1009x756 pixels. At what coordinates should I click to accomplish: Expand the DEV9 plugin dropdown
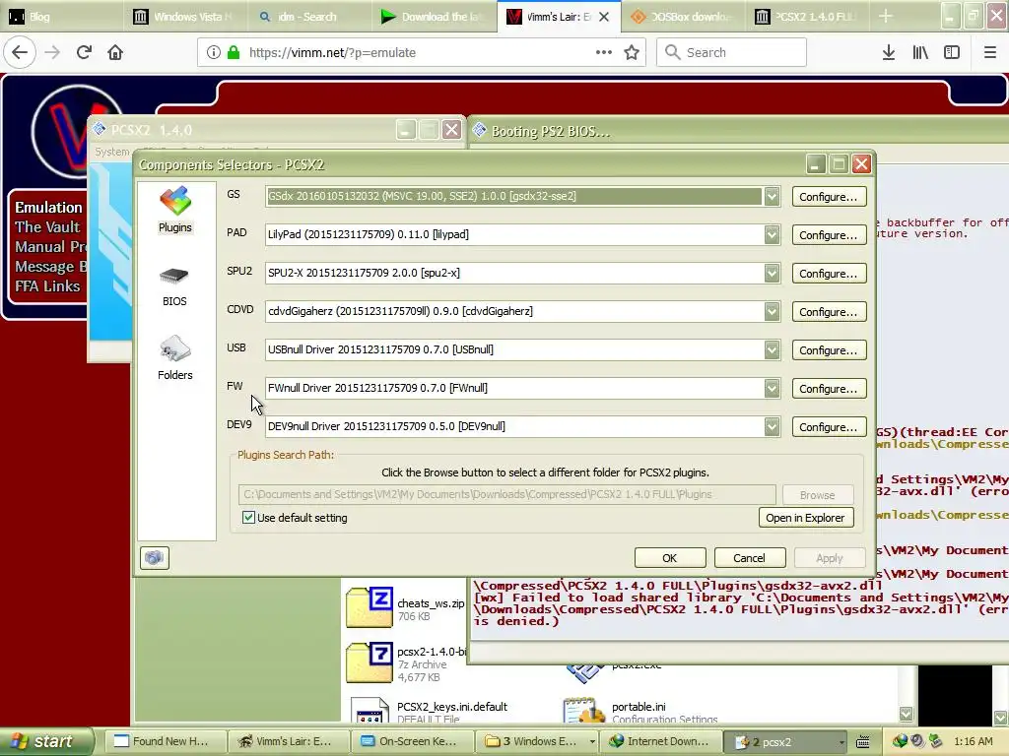tap(772, 427)
